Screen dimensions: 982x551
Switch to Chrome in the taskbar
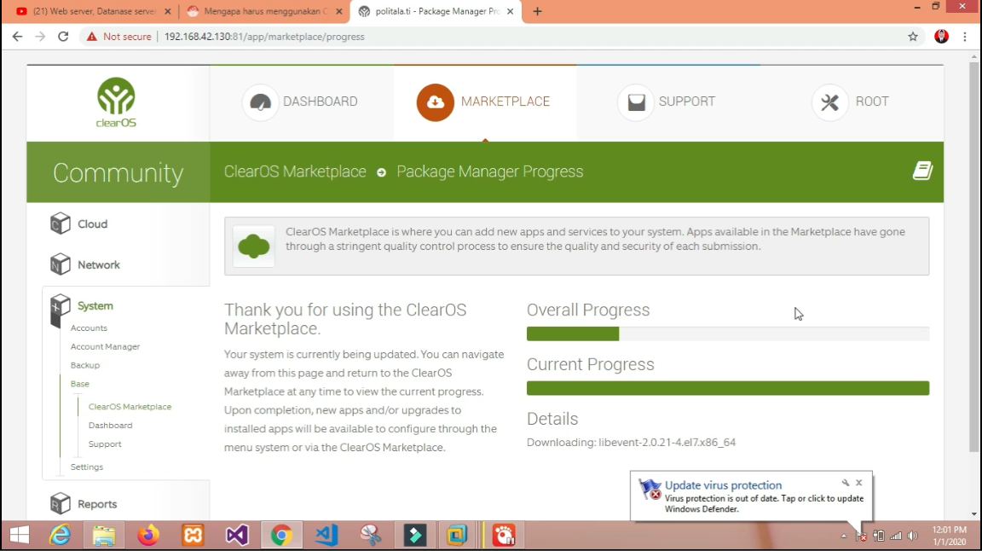click(281, 536)
